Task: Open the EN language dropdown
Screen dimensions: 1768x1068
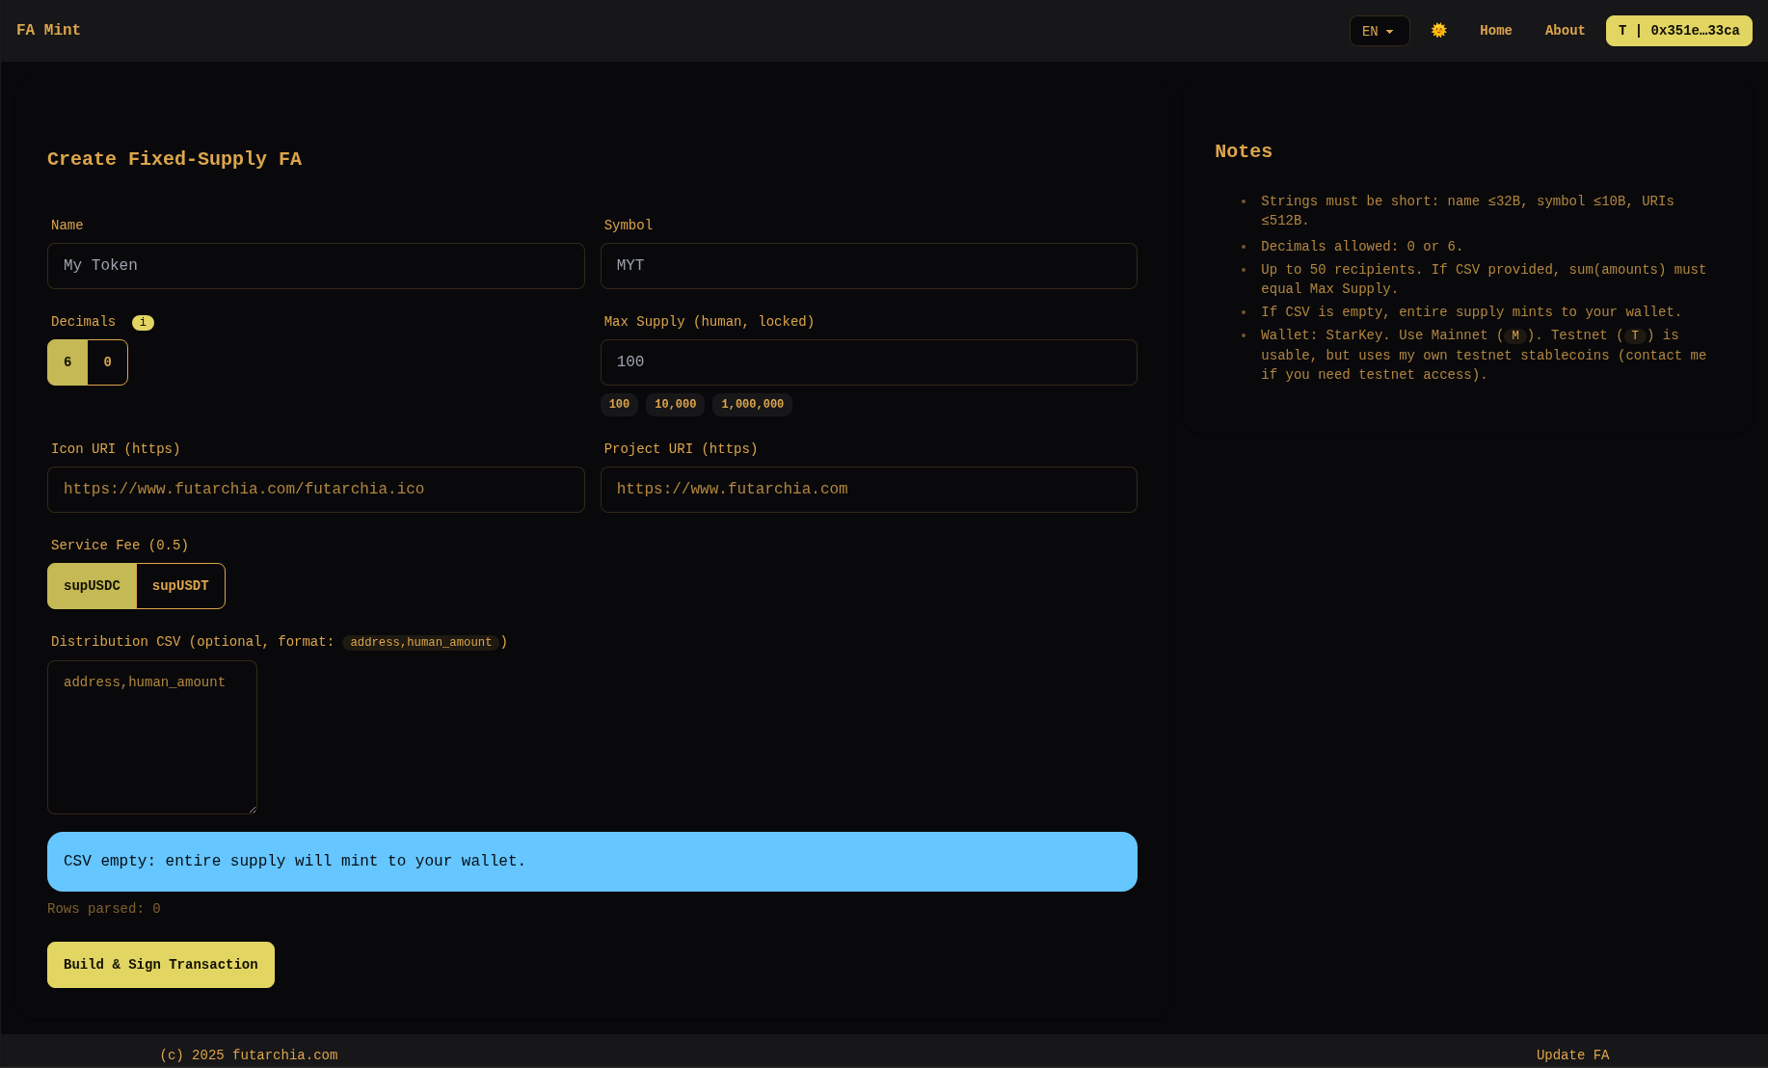Action: click(1380, 30)
